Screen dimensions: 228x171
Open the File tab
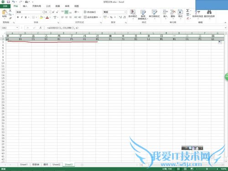(x=5, y=6)
